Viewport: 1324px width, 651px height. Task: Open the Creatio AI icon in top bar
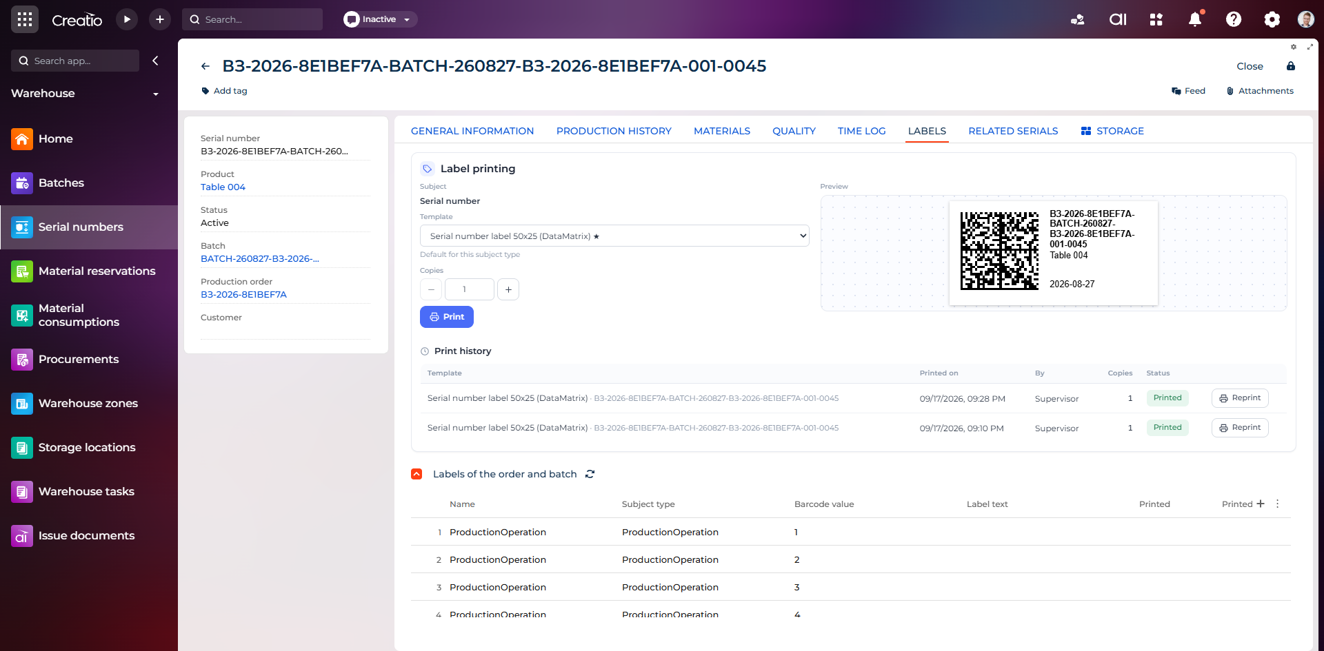pos(1118,19)
